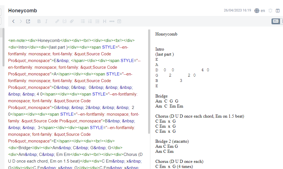Click the back navigation arrow
The image size is (283, 169).
[13, 21]
